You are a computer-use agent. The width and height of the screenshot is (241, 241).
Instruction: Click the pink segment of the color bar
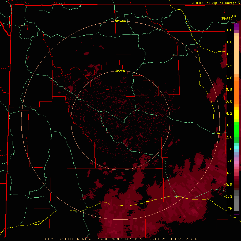[x=236, y=162]
